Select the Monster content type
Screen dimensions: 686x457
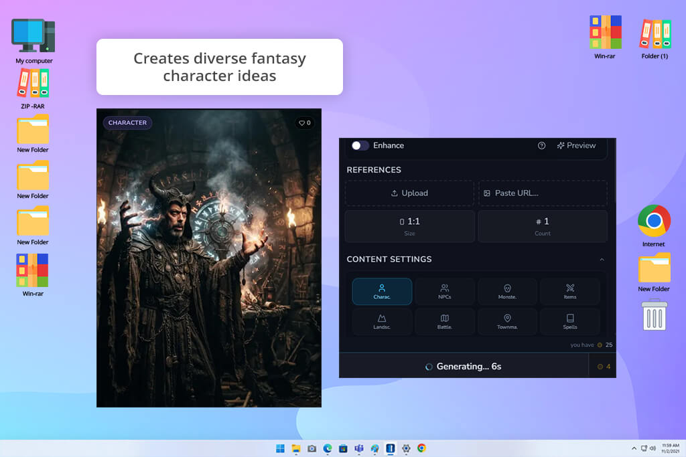[x=508, y=292]
